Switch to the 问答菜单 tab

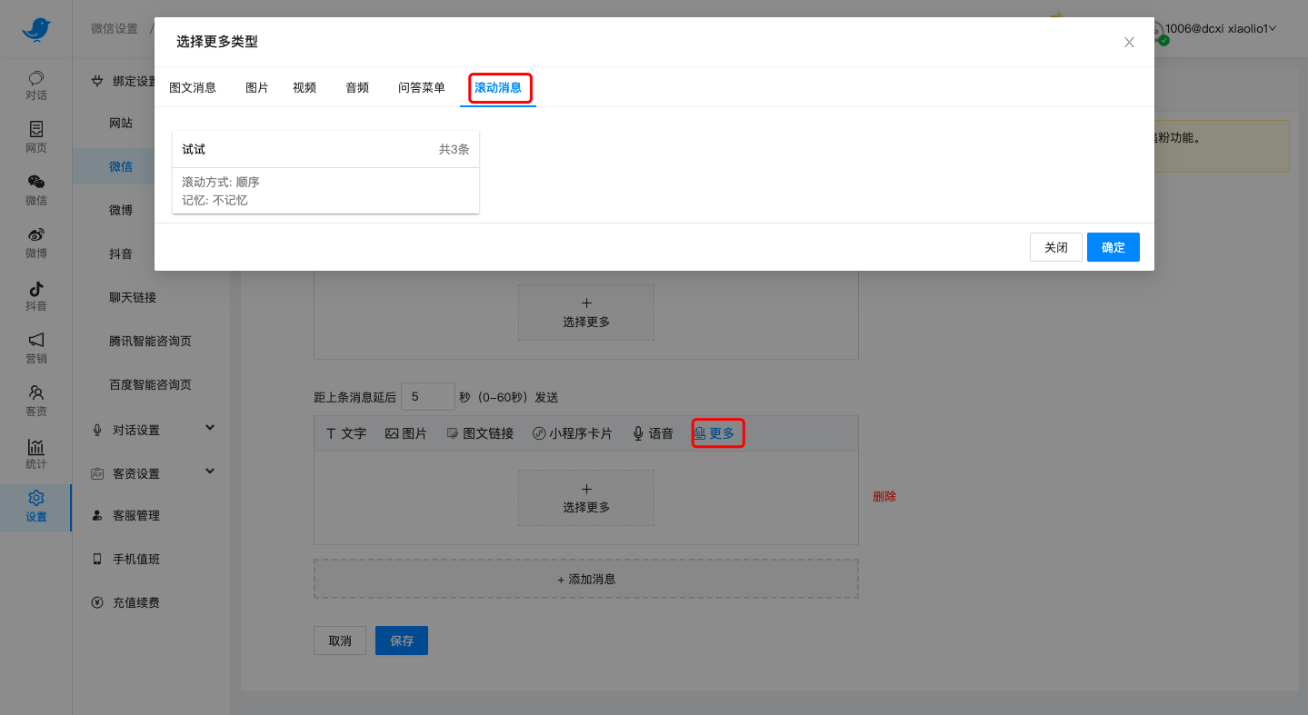tap(422, 87)
